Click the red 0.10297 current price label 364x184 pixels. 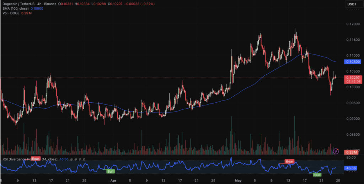[x=353, y=78]
